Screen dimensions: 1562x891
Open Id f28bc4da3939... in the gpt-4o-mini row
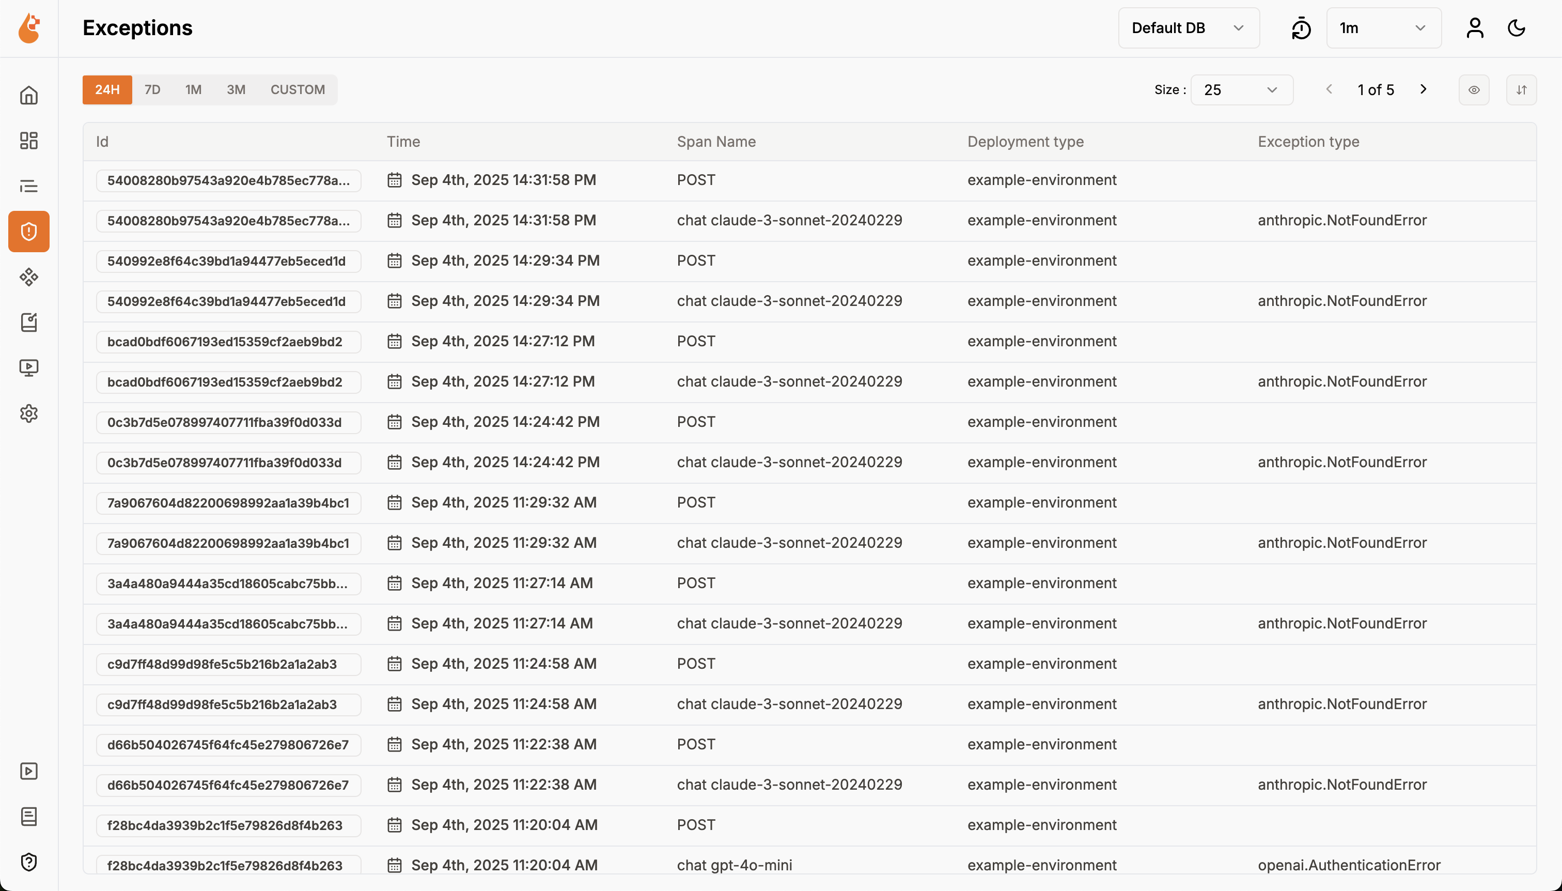click(229, 865)
